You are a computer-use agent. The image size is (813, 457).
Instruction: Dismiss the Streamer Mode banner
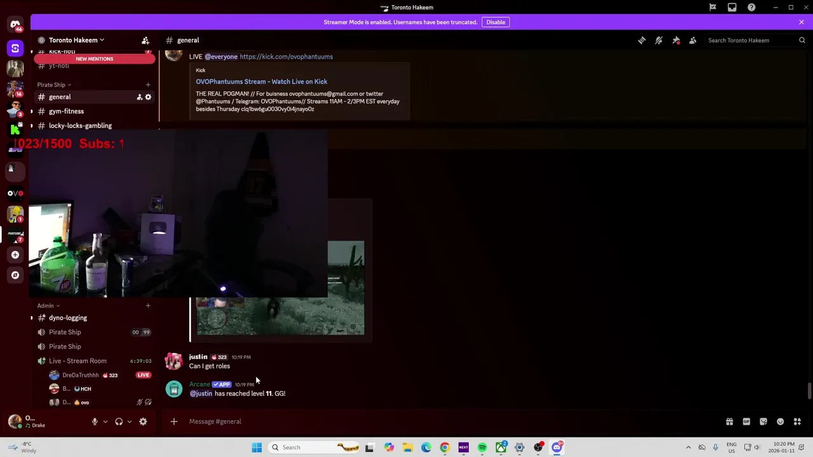(x=802, y=22)
